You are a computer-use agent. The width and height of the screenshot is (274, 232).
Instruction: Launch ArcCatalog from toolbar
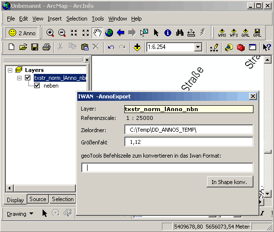point(229,47)
